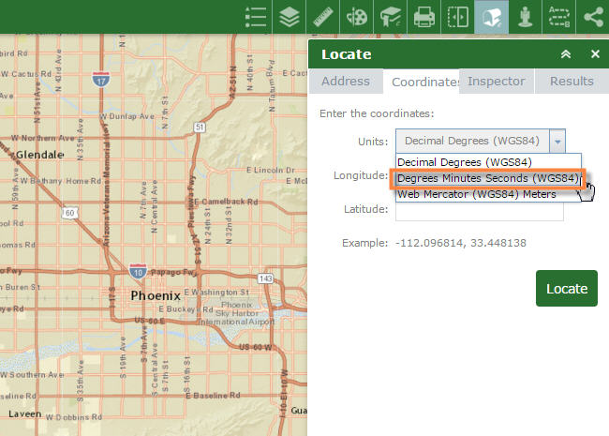This screenshot has width=609, height=436.
Task: Click the Sky Harbor Airport label
Action: [237, 313]
